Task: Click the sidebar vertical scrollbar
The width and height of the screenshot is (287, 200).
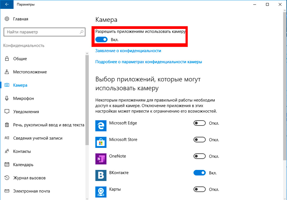Action: 87,100
